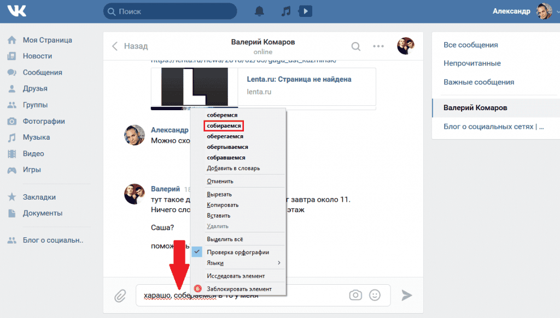
Task: Click the header video player icon
Action: coord(305,11)
